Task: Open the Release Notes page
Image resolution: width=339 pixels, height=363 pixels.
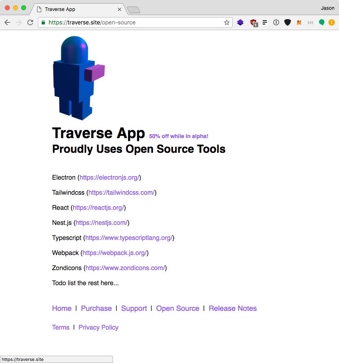Action: pos(233,308)
